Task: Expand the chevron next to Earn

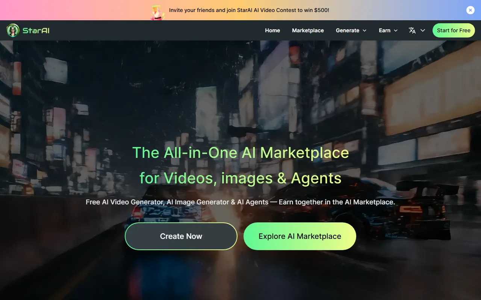Action: point(396,30)
